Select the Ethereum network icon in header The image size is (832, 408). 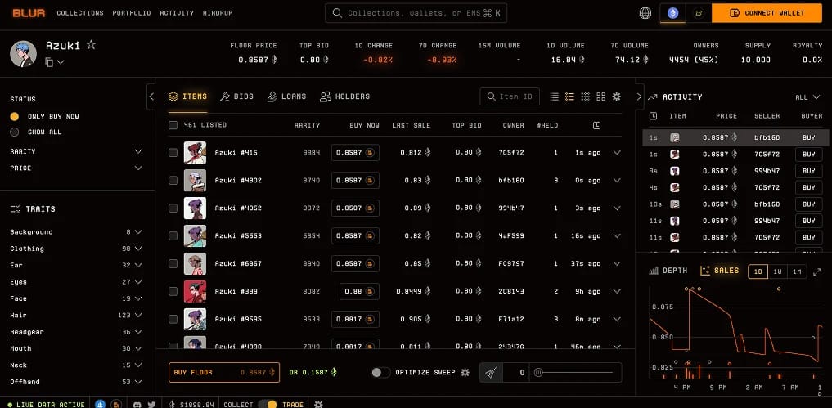(672, 13)
